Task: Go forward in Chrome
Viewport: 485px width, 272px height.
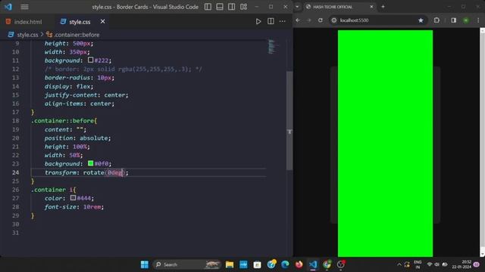Action: 308,20
